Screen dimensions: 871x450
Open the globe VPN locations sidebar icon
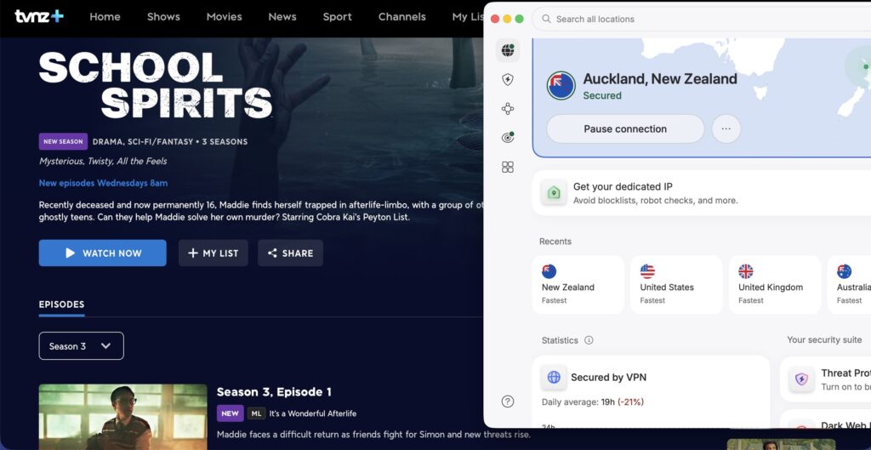coord(508,50)
